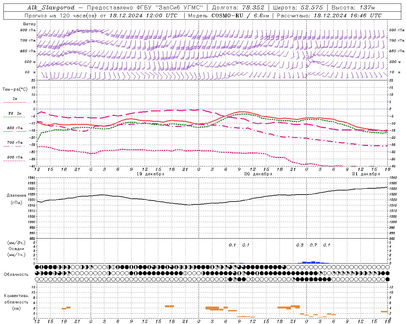Click the 0.3 precipitation value

(x=300, y=245)
